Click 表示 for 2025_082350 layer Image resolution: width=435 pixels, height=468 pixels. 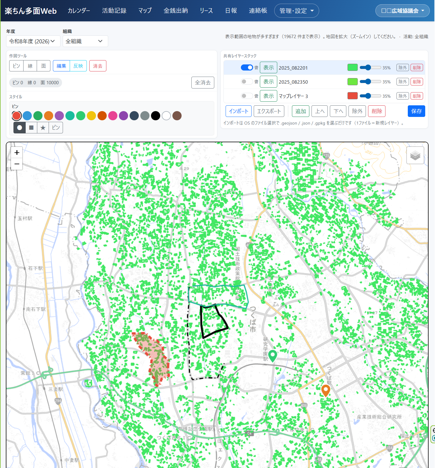tap(268, 82)
